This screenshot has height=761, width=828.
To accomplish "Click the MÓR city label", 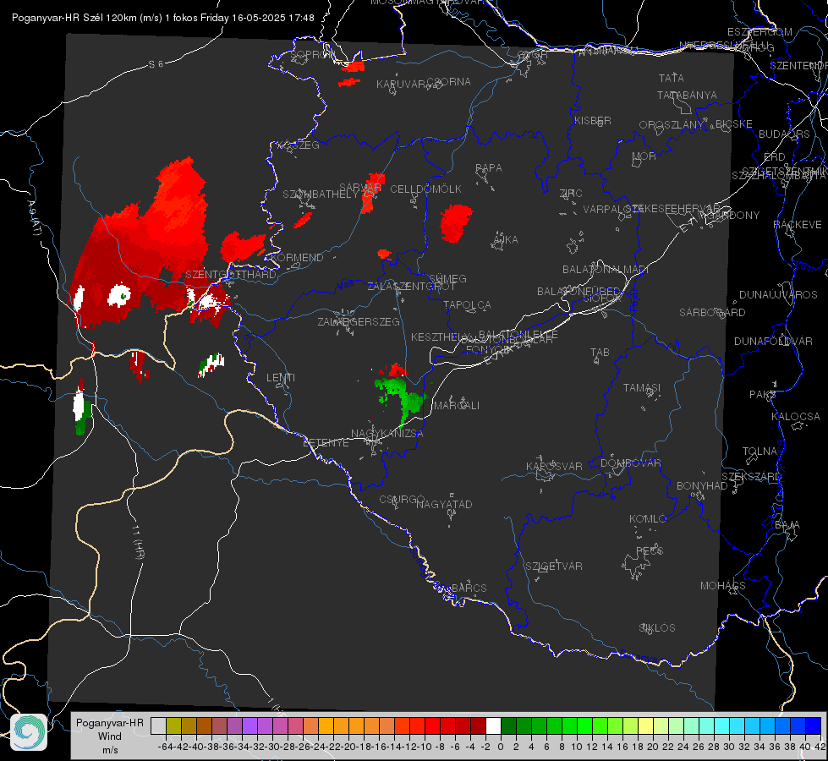I will [x=644, y=156].
